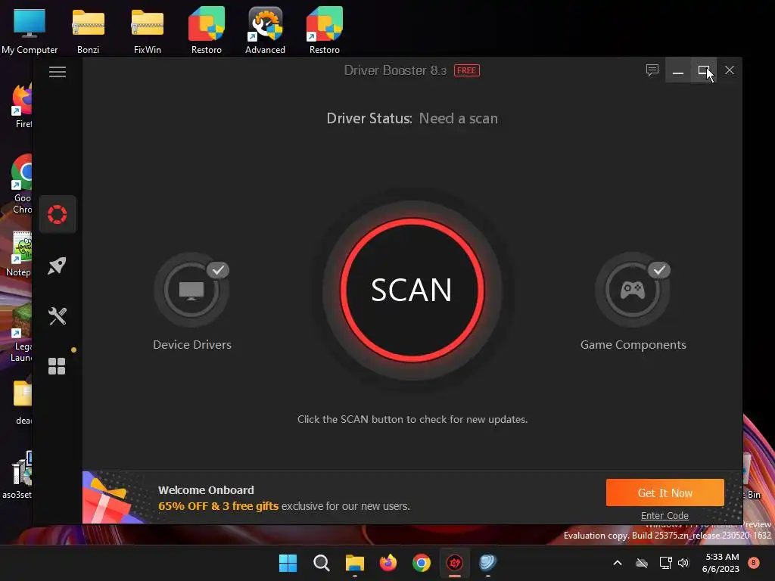The image size is (775, 581).
Task: Select the Device Drivers monitor icon
Action: click(x=191, y=290)
